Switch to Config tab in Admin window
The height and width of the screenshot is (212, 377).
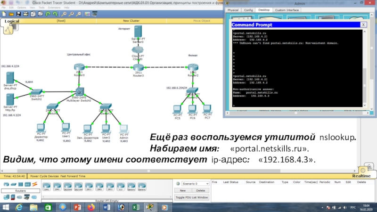click(248, 10)
